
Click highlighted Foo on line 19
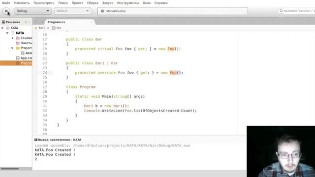tap(171, 49)
